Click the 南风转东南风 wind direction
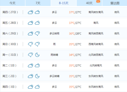Viewport: 127px width, 92px height. pyautogui.click(x=96, y=12)
